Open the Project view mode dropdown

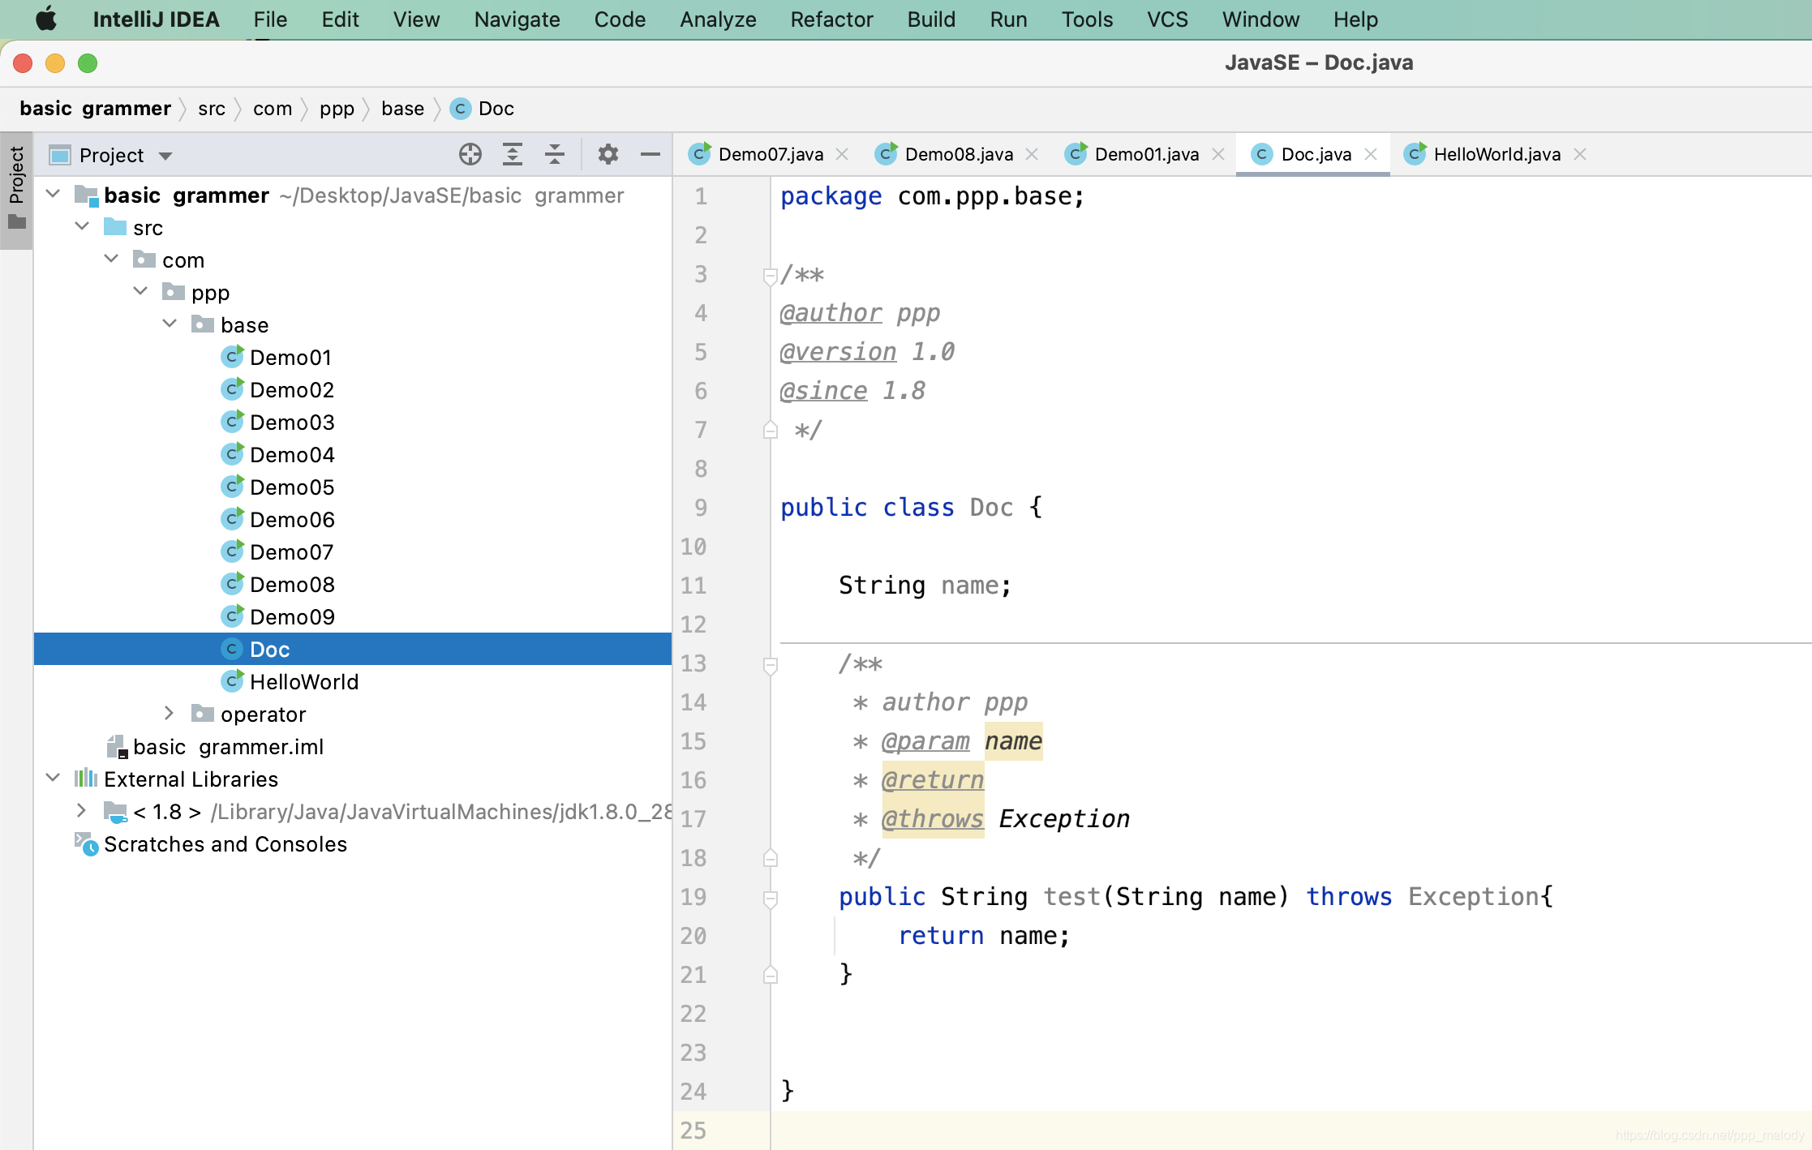tap(165, 156)
